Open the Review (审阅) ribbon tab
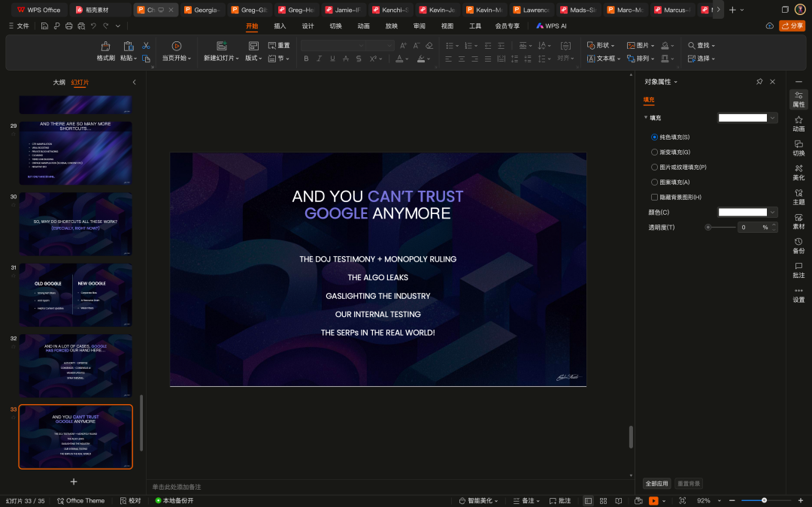This screenshot has height=507, width=812. click(x=420, y=26)
